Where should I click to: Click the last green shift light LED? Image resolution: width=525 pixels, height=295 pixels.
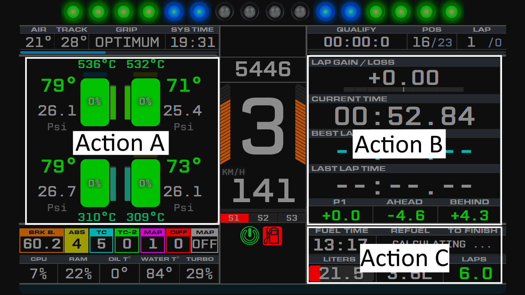(x=451, y=12)
